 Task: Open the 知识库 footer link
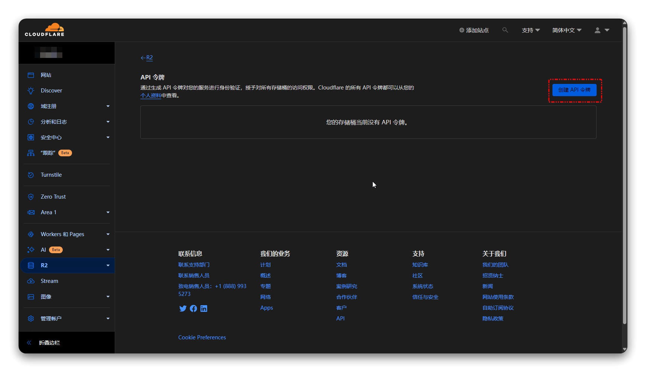tap(420, 265)
